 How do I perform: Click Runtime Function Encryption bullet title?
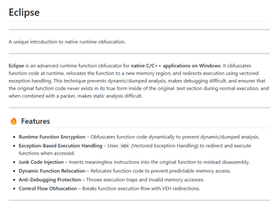[52, 137]
